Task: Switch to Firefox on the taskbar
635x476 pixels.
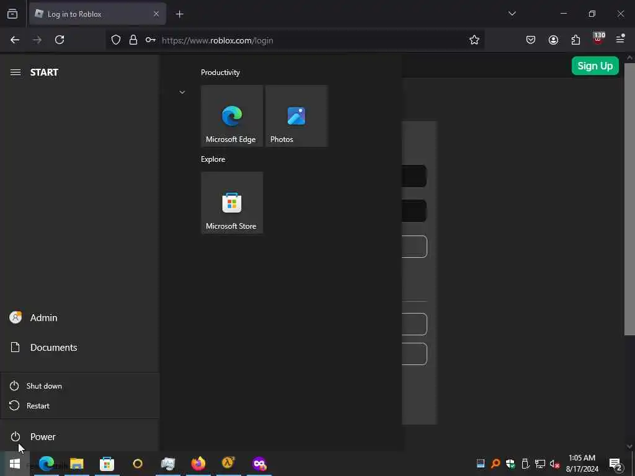Action: coord(198,464)
